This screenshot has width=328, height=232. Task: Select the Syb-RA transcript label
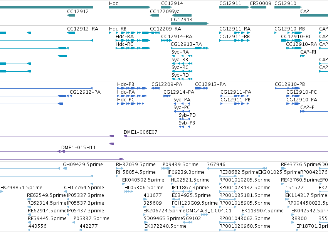(x=180, y=52)
